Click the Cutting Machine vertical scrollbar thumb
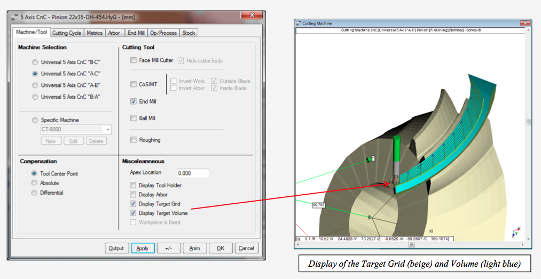 click(528, 122)
